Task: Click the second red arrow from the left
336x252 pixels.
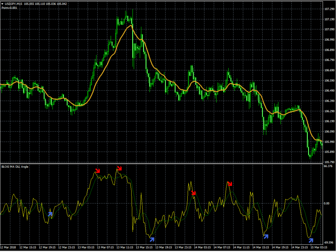Action: tap(119, 168)
